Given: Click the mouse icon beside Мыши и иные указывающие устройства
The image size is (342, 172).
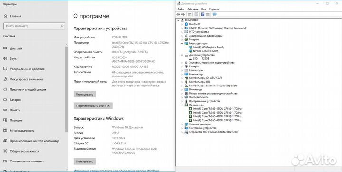Looking at the screenshot, I should point(186,93).
